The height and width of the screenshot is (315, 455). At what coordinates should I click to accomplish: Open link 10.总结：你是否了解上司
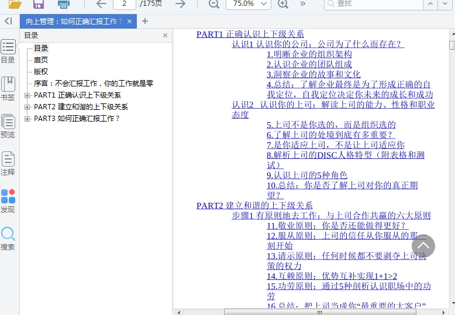pyautogui.click(x=342, y=191)
